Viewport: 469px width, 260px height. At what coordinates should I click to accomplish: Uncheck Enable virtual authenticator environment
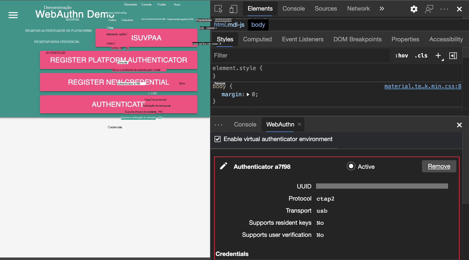pos(217,139)
